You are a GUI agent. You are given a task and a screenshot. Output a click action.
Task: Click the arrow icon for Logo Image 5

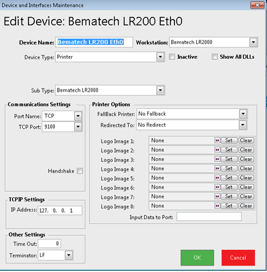pos(217,178)
